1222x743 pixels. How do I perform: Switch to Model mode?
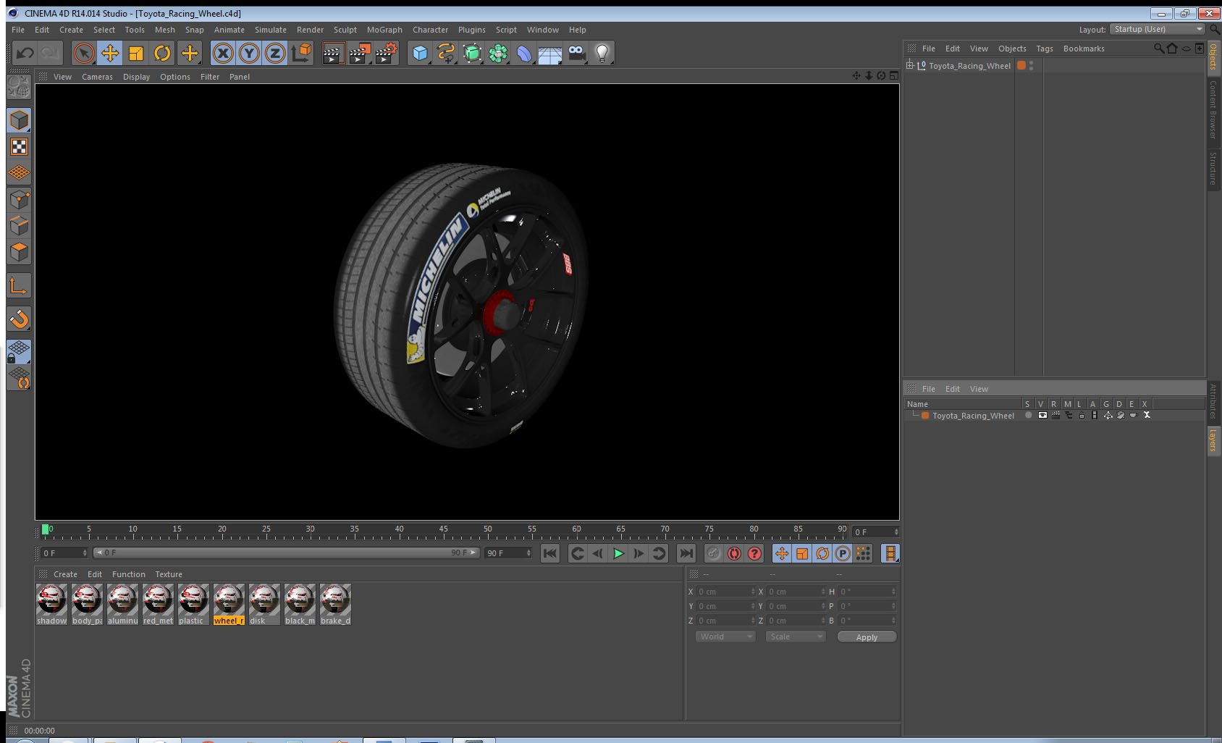[19, 120]
